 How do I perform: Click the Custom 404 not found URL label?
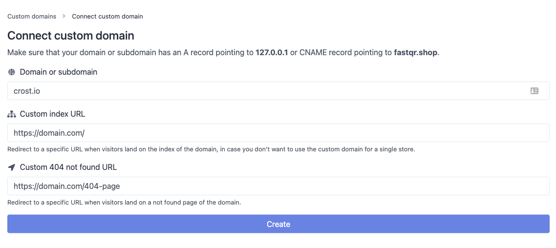(68, 167)
